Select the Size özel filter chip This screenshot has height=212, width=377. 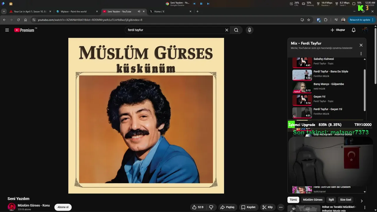pos(346,200)
